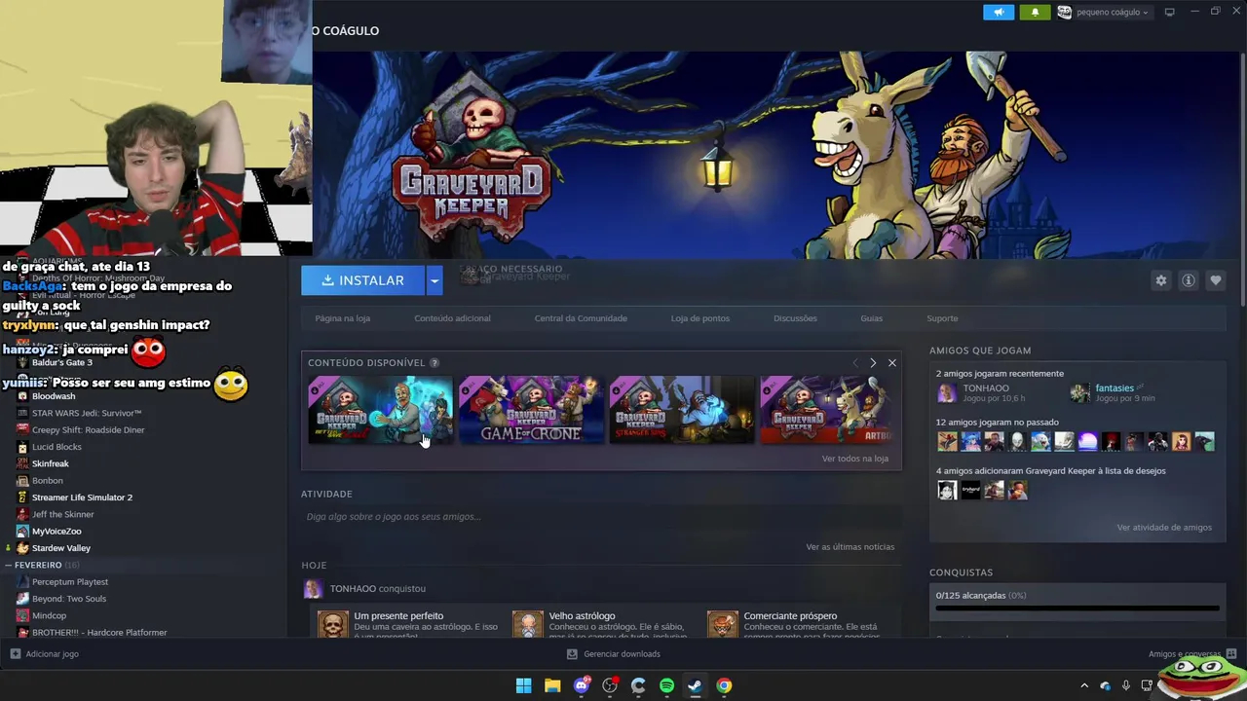1247x701 pixels.
Task: Select Jeff the Skinner in library
Action: pyautogui.click(x=63, y=514)
